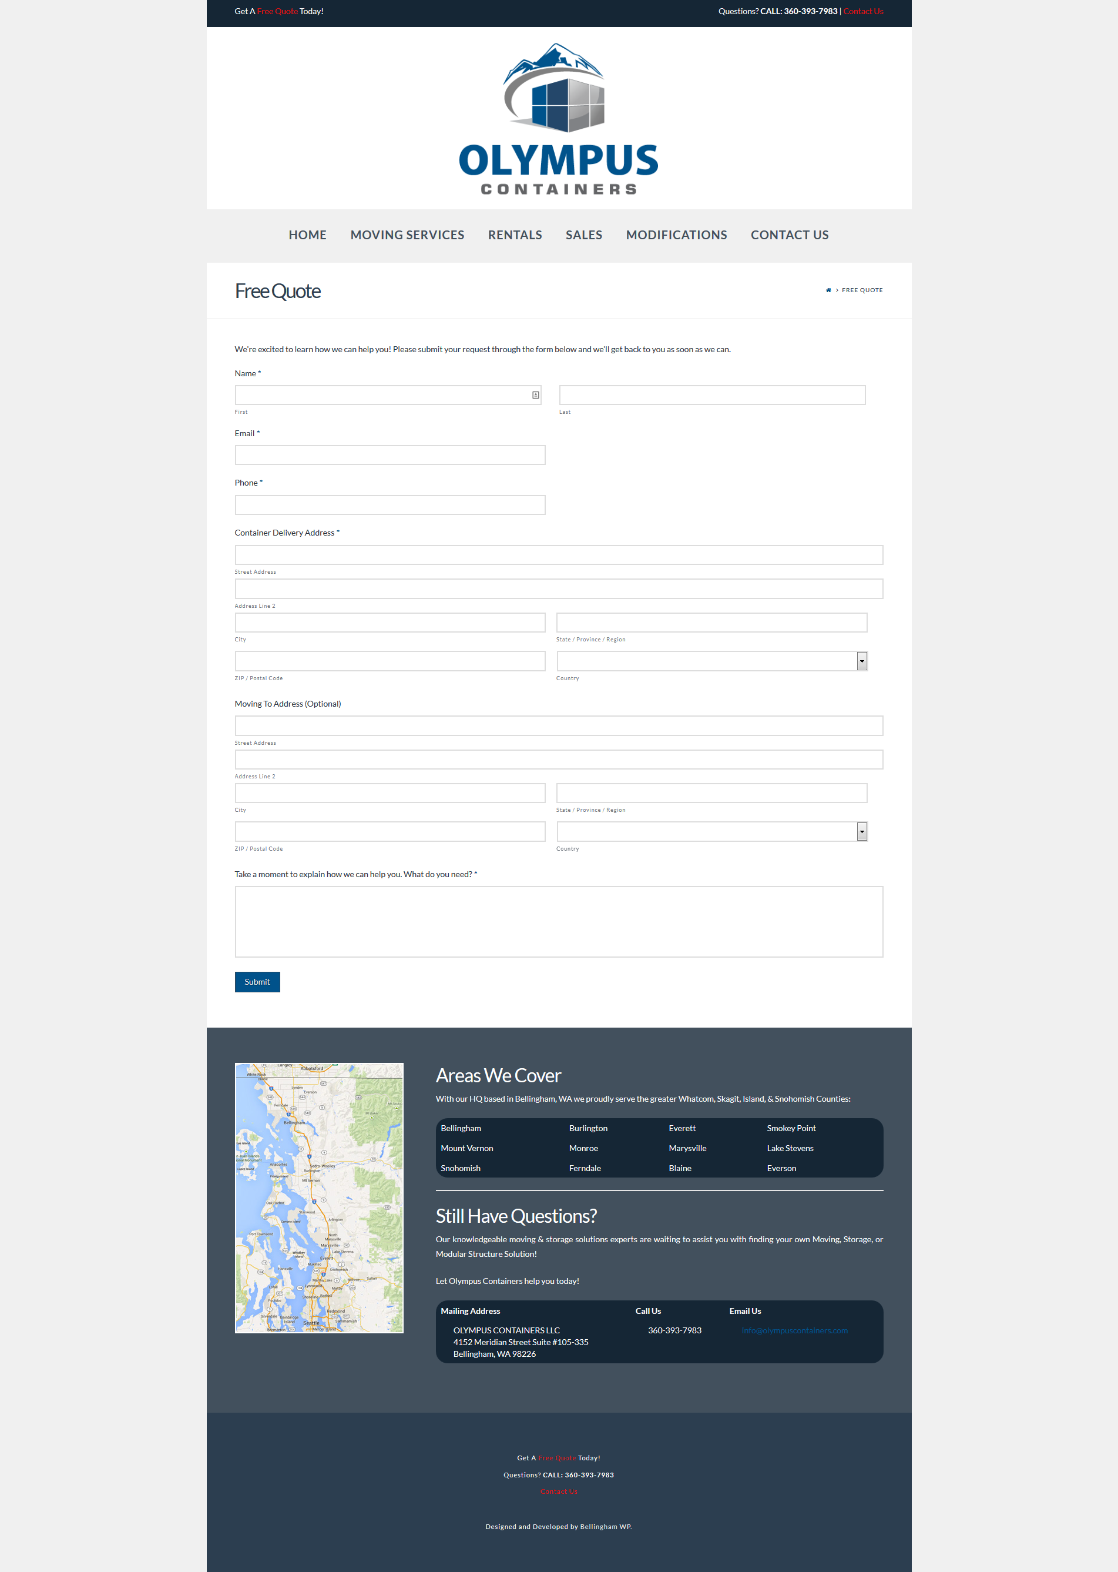Focus the Phone input field
This screenshot has height=1572, width=1118.
tap(390, 505)
